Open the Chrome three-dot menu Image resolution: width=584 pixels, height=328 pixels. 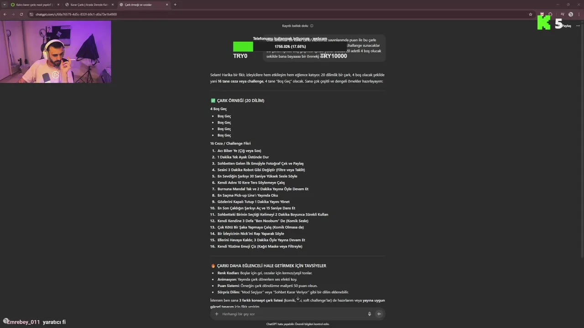pos(579,14)
